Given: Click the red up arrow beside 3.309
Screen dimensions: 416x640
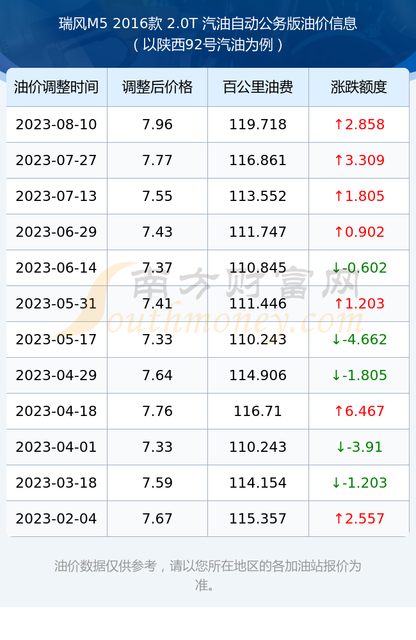Looking at the screenshot, I should tap(339, 161).
